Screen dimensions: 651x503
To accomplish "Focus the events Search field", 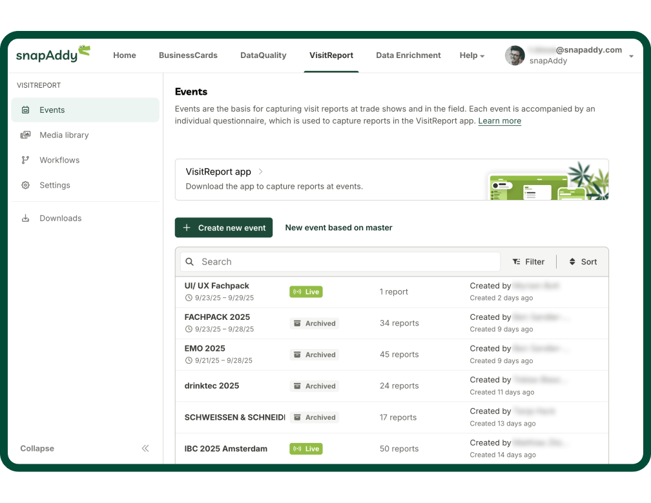I will click(346, 262).
